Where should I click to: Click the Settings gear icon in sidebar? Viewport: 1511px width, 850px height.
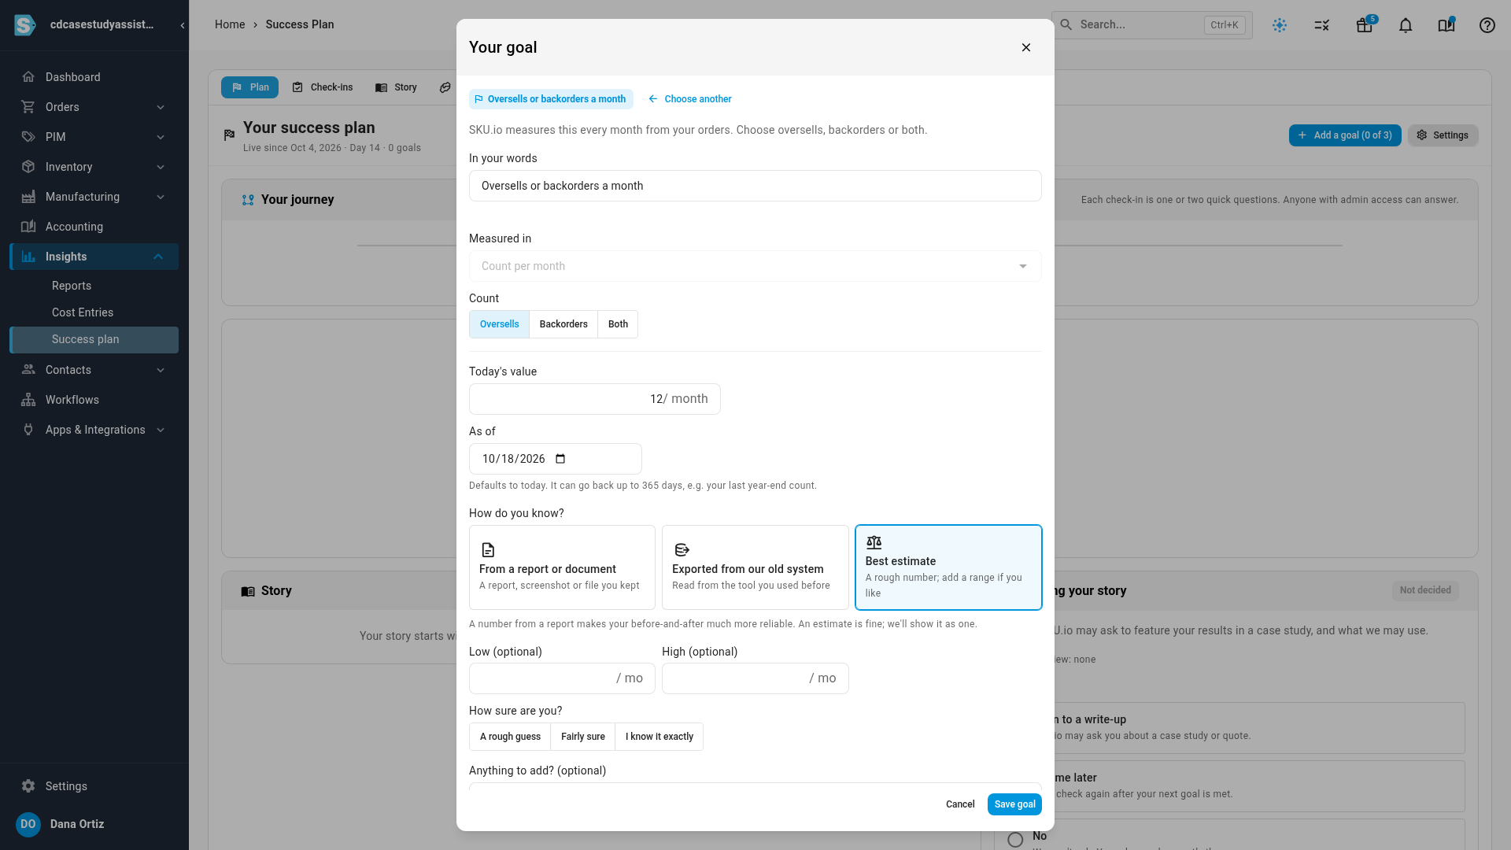tap(28, 786)
